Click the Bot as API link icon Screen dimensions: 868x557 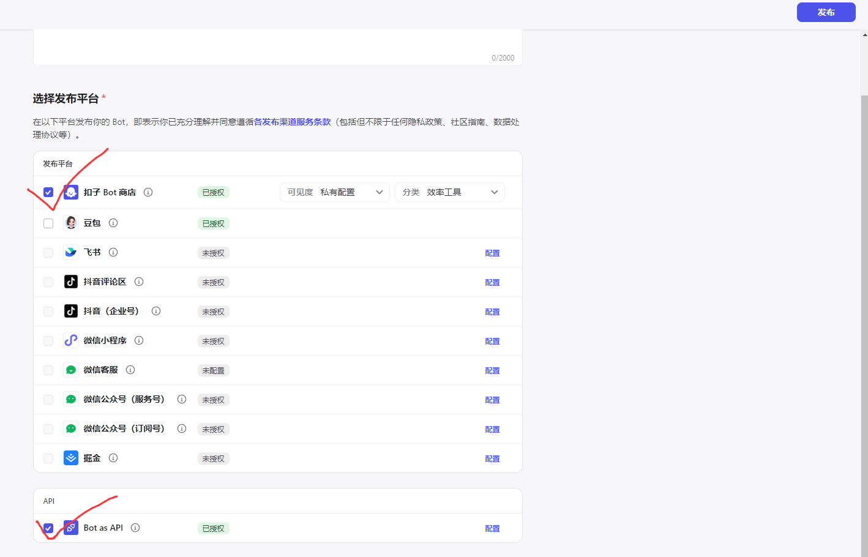click(x=71, y=528)
